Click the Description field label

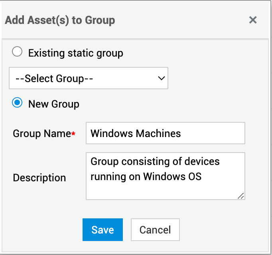(x=39, y=178)
